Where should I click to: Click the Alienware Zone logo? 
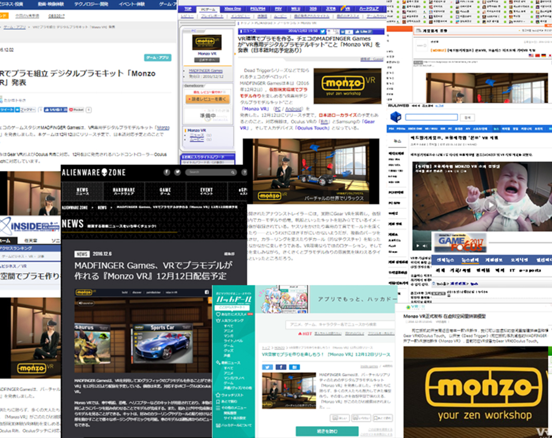[x=94, y=172]
